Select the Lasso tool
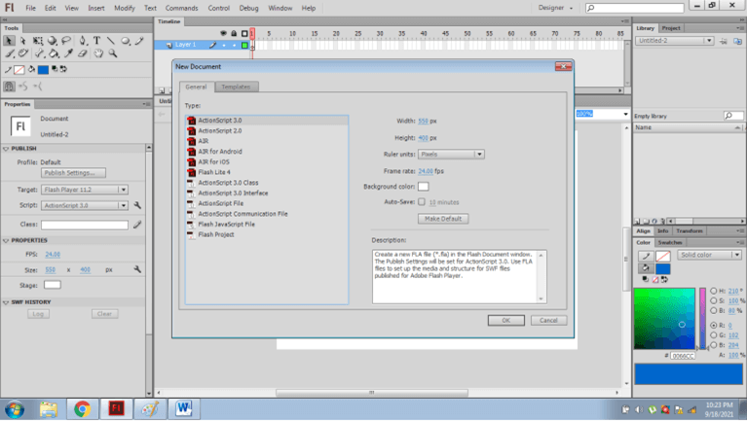Image resolution: width=747 pixels, height=421 pixels. [x=66, y=41]
